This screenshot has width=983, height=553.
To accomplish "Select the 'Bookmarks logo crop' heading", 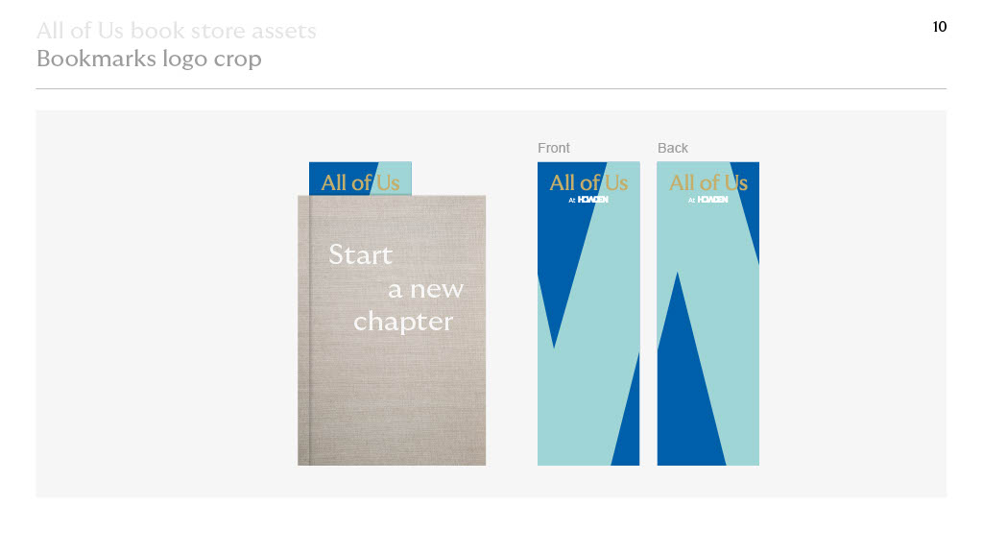I will [149, 59].
